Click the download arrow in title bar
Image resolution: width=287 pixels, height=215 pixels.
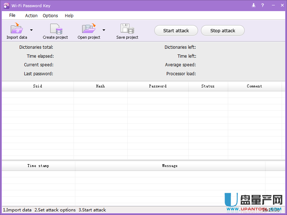tap(254, 5)
